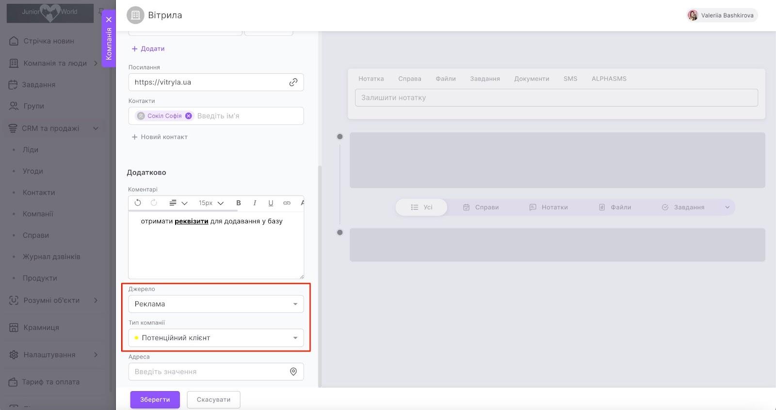
Task: Switch to the Справа tab
Action: tap(409, 79)
